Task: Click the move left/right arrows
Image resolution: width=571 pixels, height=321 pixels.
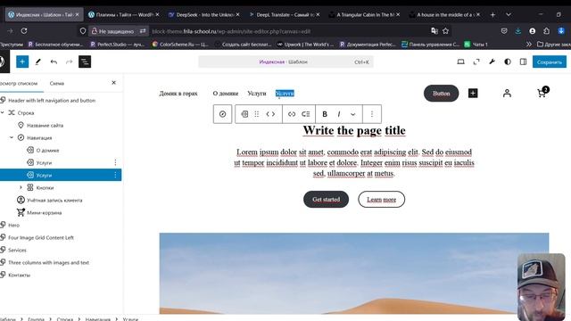Action: click(270, 114)
